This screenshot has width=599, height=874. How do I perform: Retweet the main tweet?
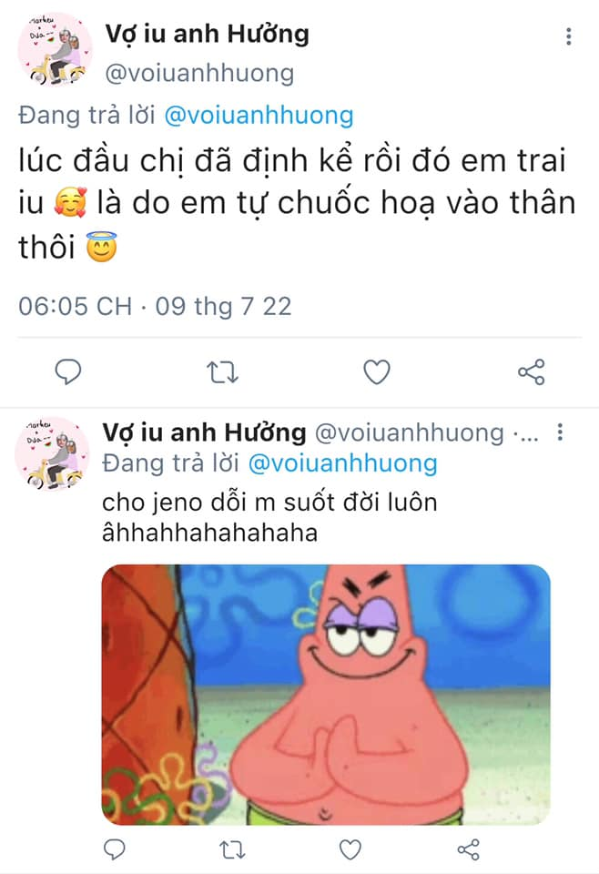point(222,371)
